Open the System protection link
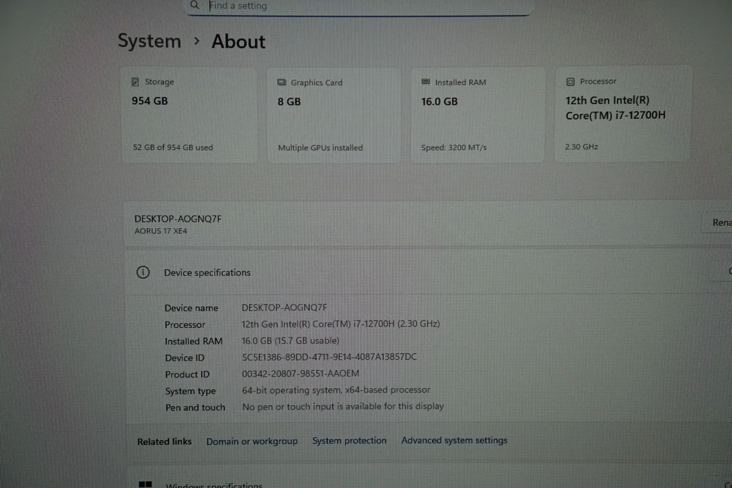 (x=350, y=440)
